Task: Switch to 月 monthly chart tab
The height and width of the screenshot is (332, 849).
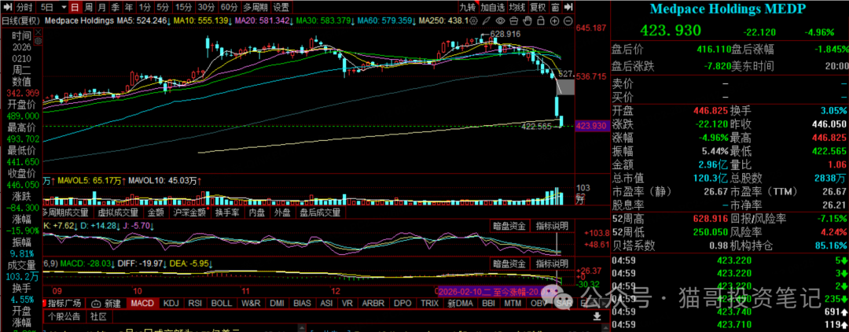Action: click(101, 7)
